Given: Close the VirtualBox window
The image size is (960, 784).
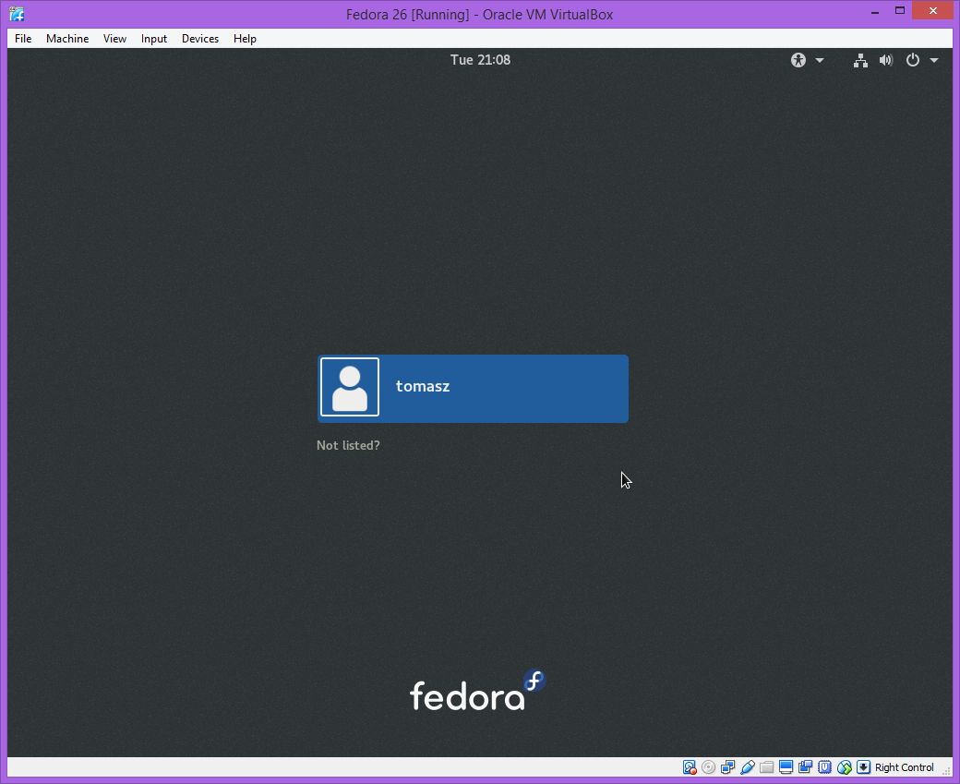Looking at the screenshot, I should pos(933,11).
